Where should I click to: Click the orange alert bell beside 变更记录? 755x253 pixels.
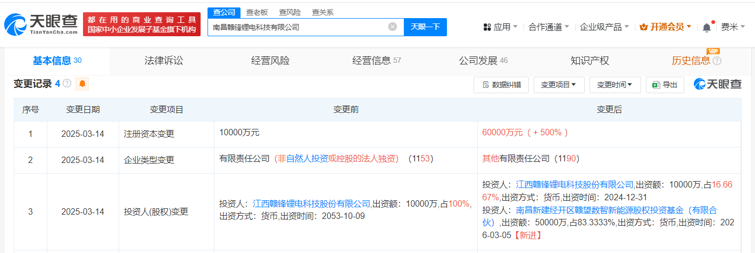click(82, 84)
